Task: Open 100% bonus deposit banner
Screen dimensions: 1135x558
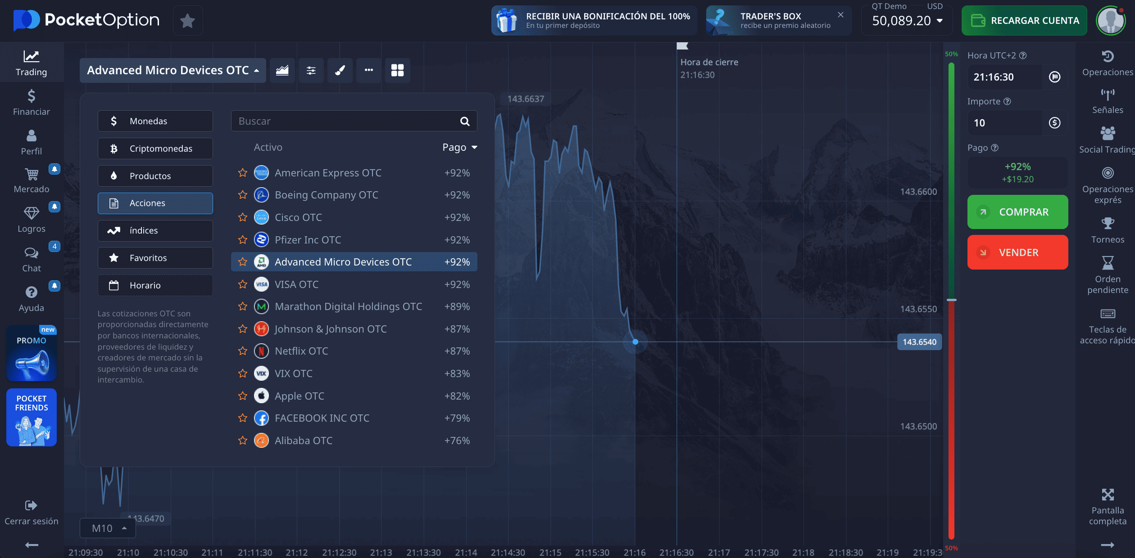Action: (594, 20)
